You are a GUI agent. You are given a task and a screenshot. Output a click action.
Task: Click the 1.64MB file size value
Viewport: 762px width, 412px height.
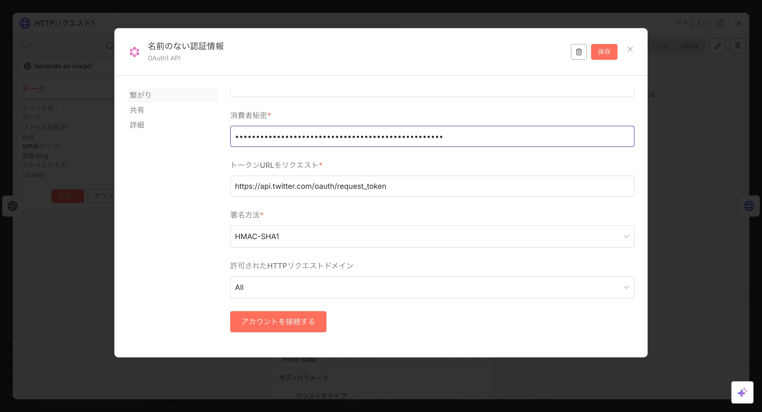click(x=33, y=175)
